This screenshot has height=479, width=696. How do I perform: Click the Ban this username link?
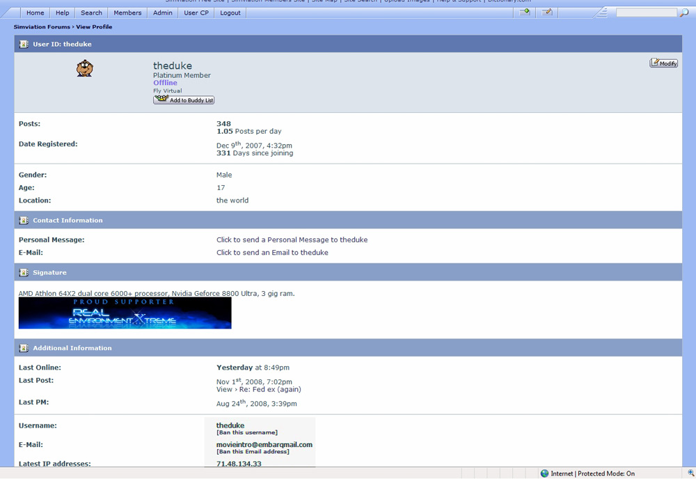(247, 433)
